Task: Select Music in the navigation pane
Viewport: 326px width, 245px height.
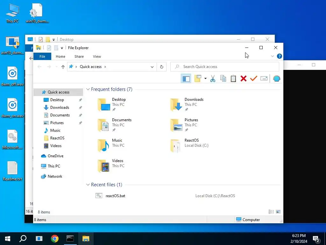Action: tap(55, 130)
